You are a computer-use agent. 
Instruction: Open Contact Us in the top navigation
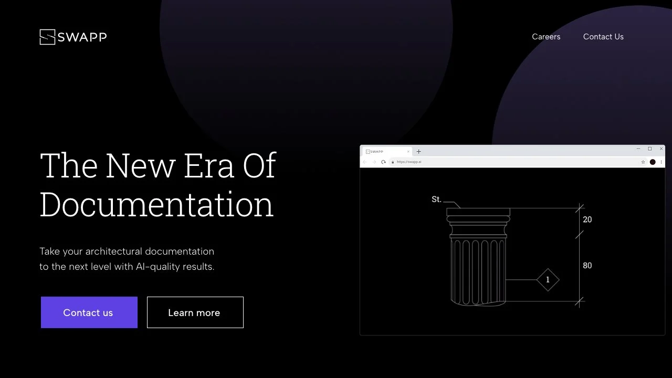603,37
